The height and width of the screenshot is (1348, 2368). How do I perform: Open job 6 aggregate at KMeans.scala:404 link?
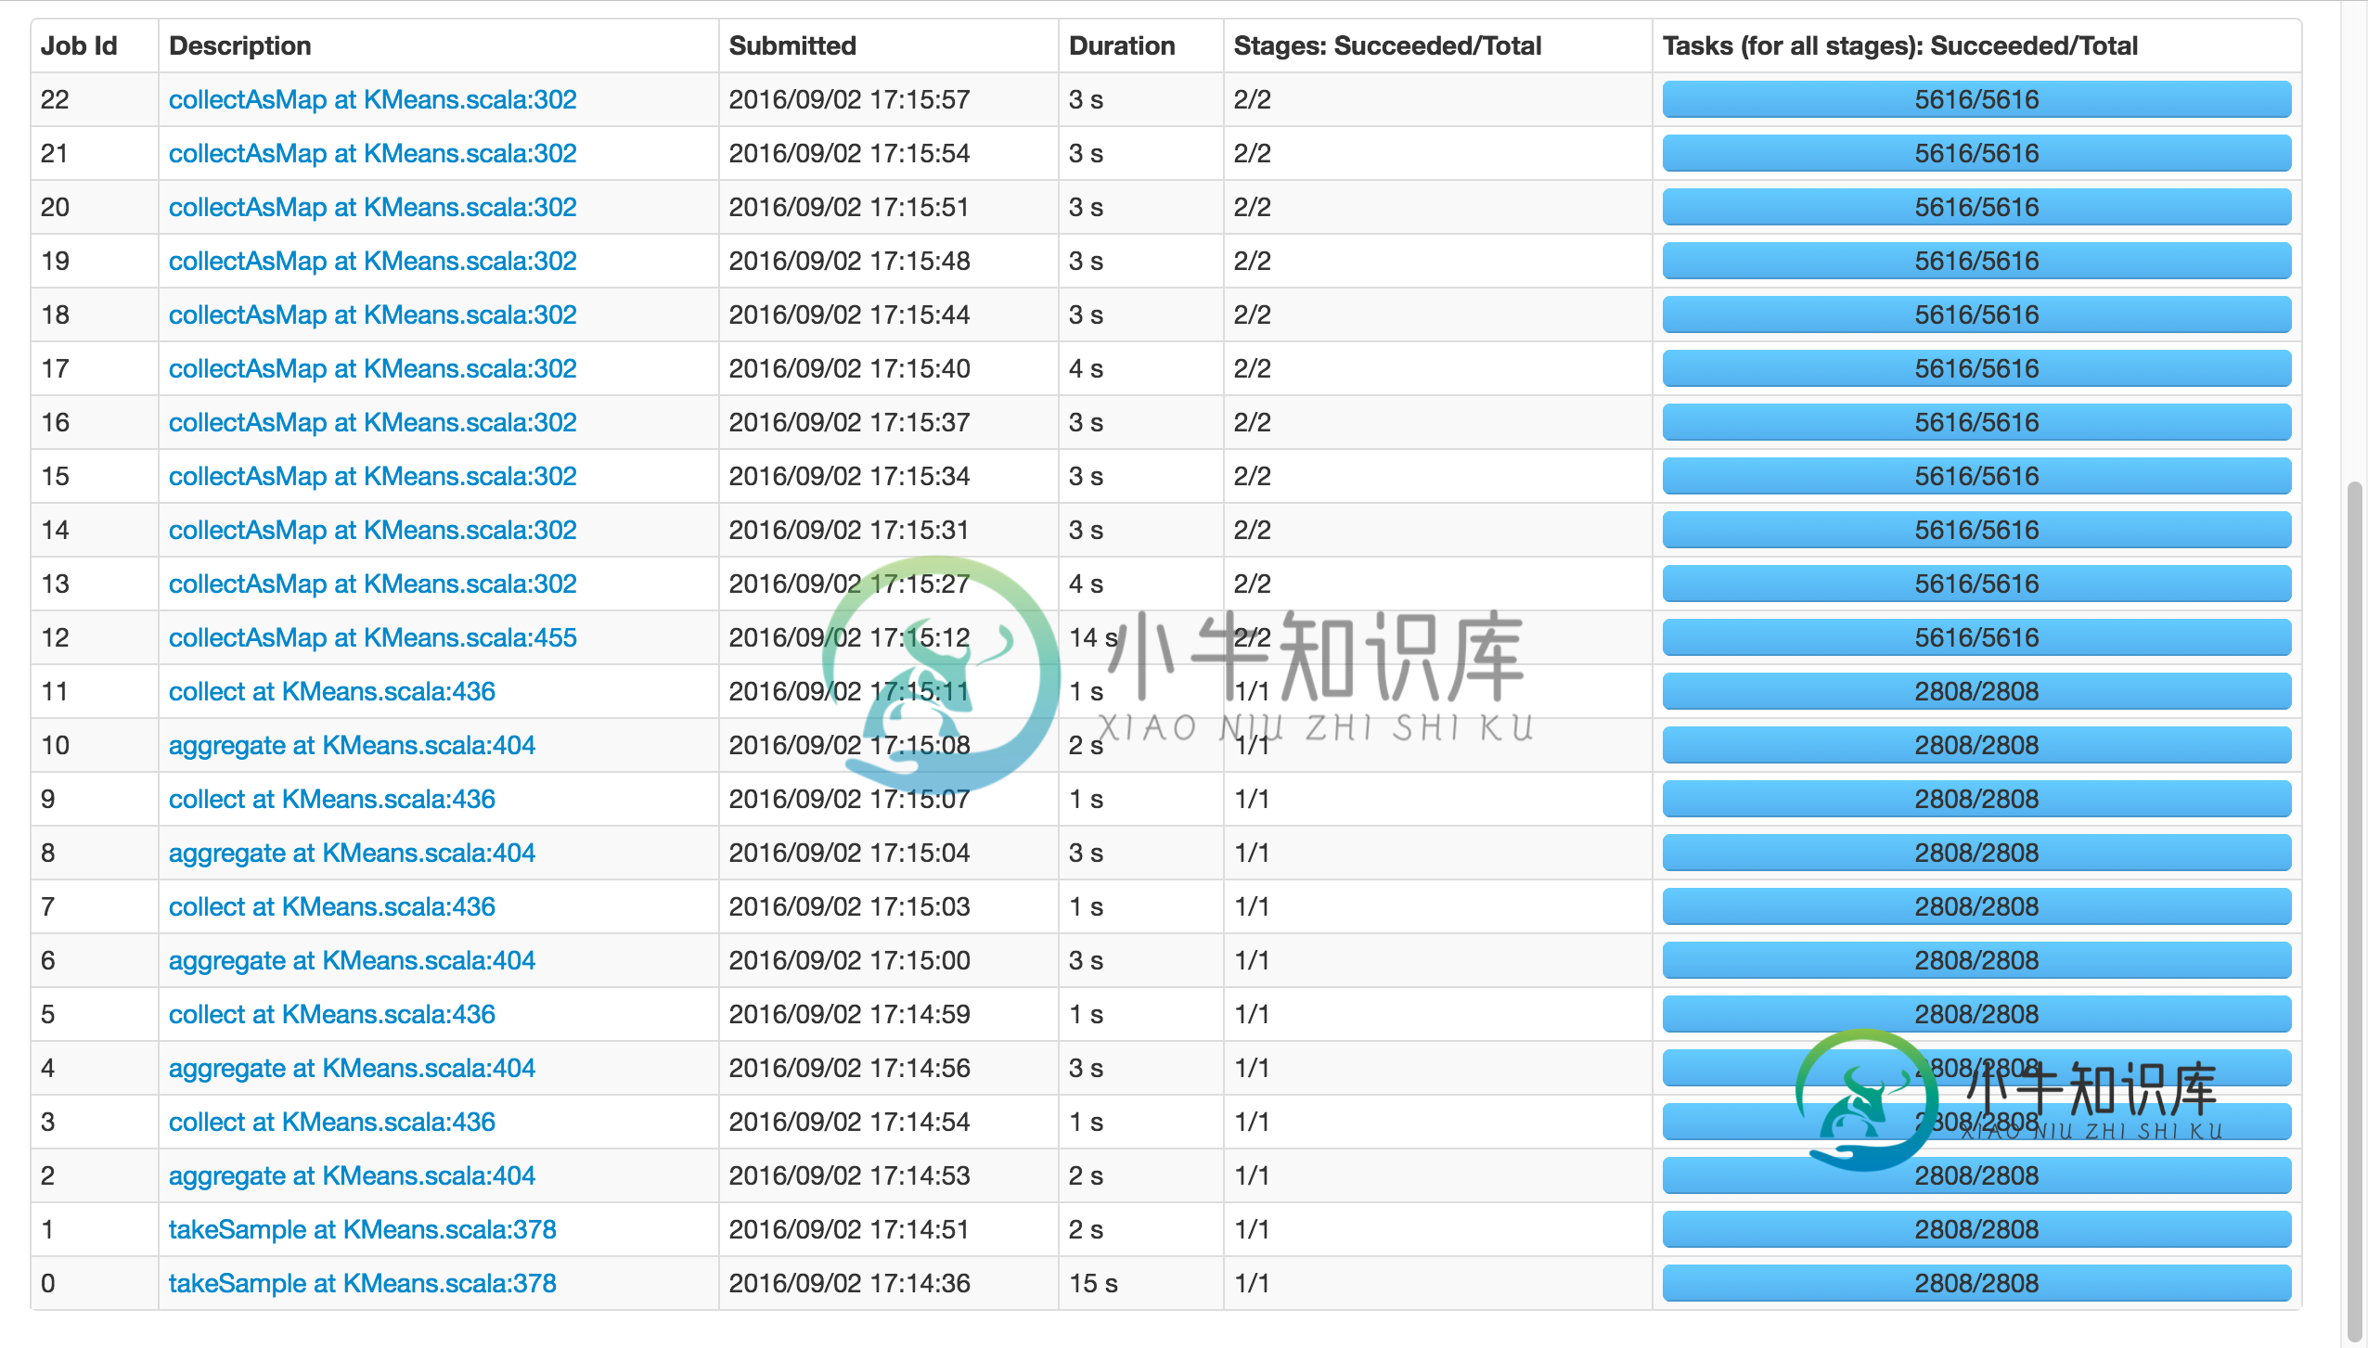click(352, 960)
